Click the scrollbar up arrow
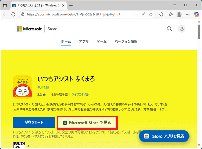 199,22
